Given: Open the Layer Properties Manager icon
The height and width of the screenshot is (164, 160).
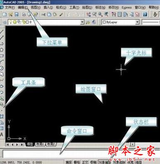Looking at the screenshot, I should click(5, 22).
